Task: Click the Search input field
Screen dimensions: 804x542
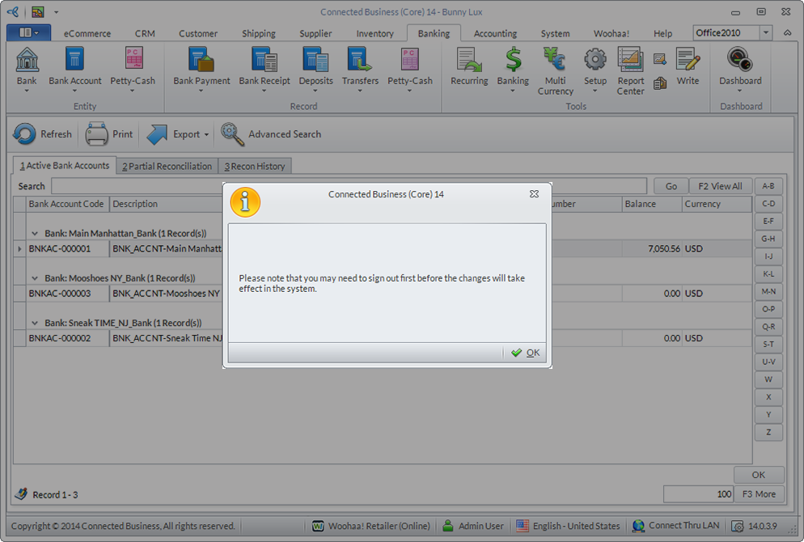Action: [349, 186]
